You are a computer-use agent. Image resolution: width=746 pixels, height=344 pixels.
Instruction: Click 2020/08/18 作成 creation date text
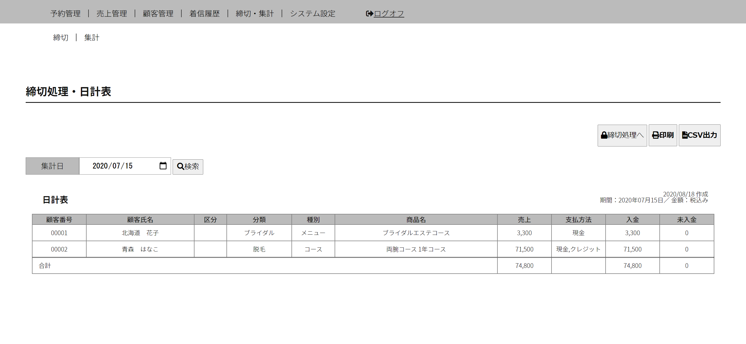point(685,194)
